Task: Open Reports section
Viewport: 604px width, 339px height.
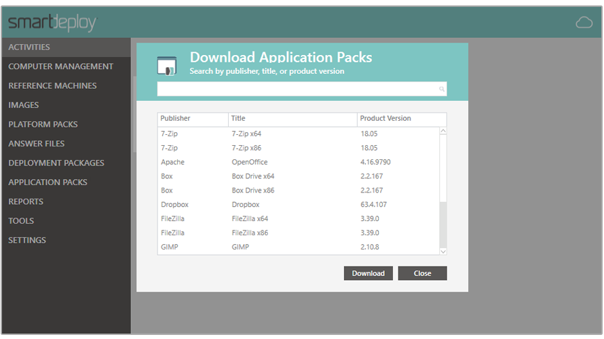Action: click(66, 201)
